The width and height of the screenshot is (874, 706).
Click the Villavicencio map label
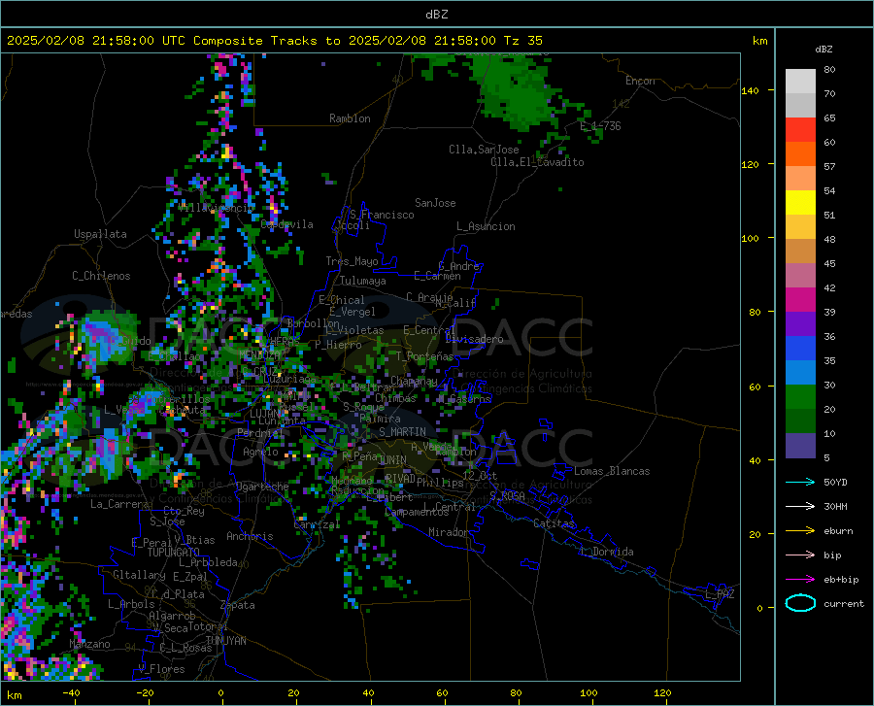tap(216, 208)
